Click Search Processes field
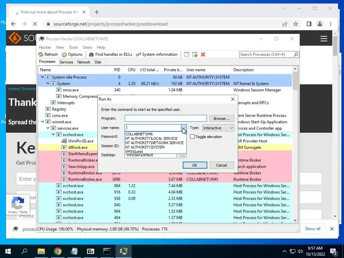 point(266,54)
